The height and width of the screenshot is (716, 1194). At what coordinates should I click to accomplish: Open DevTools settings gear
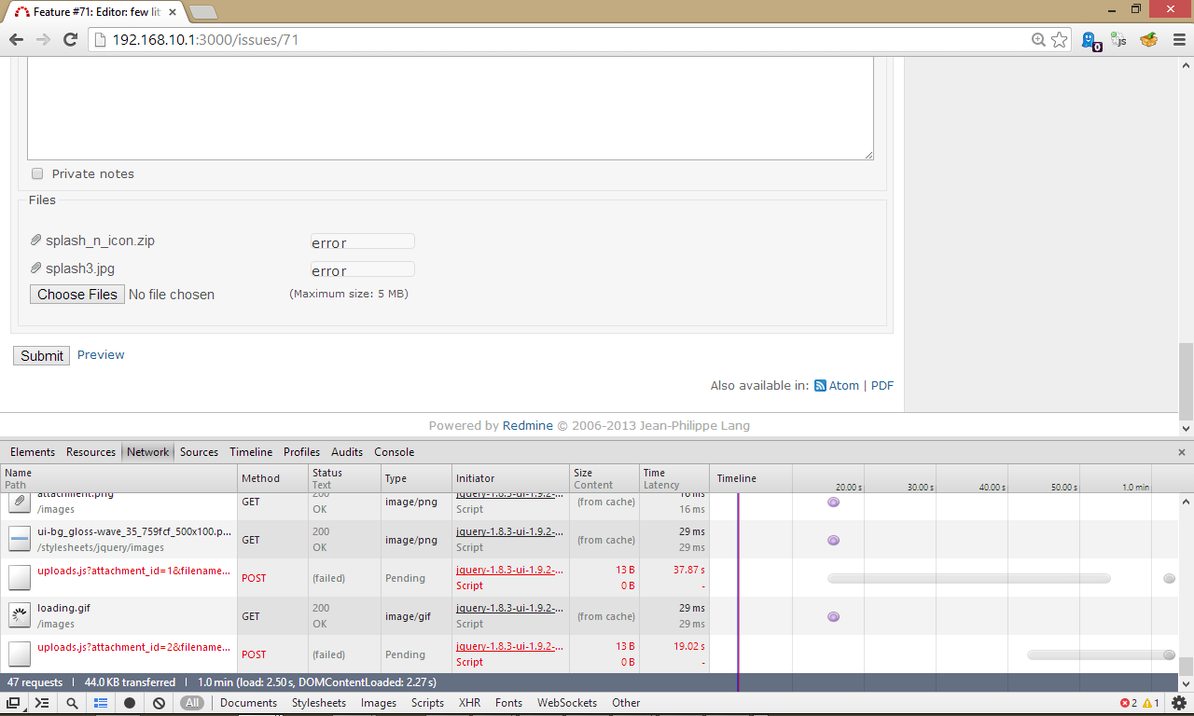(x=1179, y=703)
